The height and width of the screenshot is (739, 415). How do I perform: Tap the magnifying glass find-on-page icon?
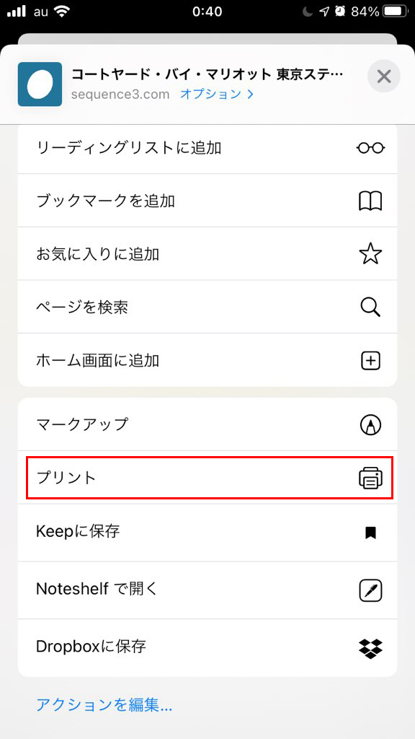370,307
